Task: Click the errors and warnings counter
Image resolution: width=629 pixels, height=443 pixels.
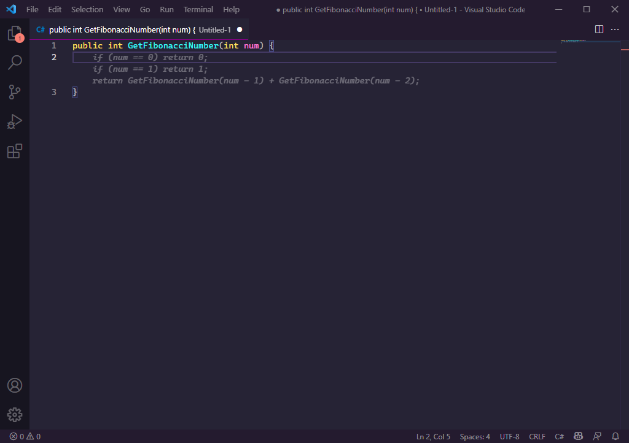Action: point(25,436)
